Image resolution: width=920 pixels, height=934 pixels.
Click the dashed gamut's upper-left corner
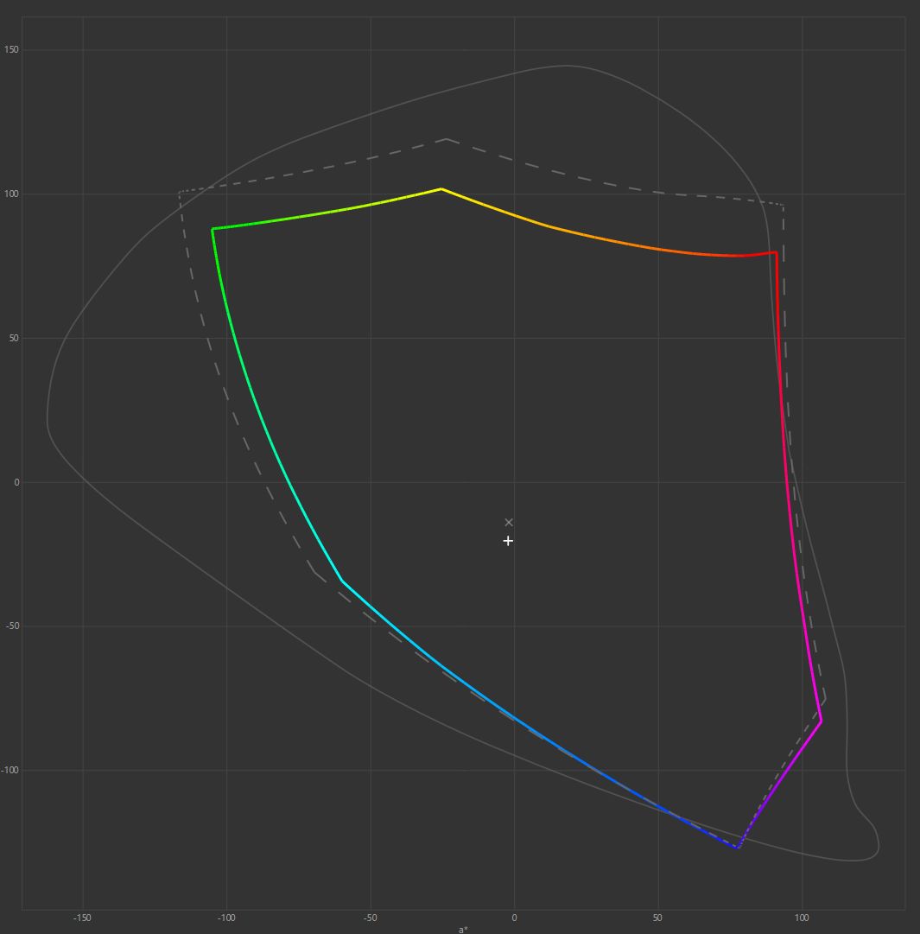coord(180,192)
